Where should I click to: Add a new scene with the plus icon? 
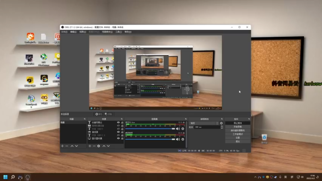62,146
